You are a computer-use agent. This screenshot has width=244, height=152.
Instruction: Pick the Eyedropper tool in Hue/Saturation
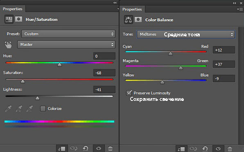[8, 109]
